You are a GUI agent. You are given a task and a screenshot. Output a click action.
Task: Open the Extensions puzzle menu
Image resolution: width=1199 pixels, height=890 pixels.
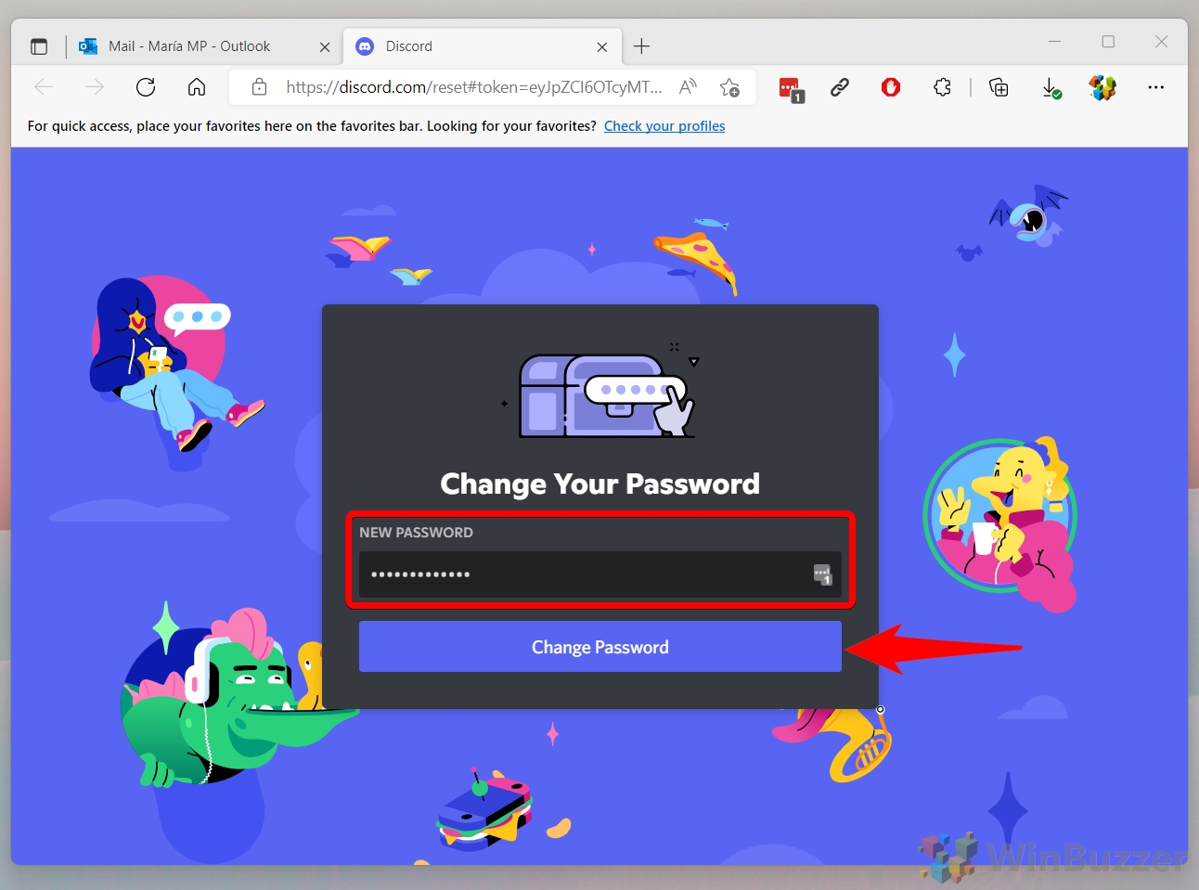pos(942,87)
